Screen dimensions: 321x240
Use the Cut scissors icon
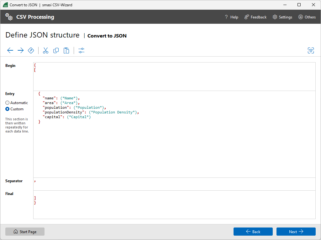pos(45,50)
